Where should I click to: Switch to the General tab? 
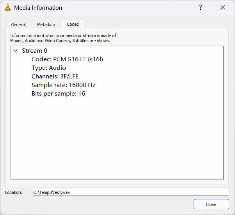pyautogui.click(x=18, y=25)
